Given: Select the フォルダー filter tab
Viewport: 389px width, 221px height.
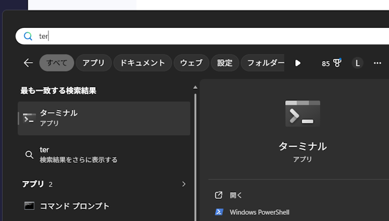Looking at the screenshot, I should [x=262, y=63].
